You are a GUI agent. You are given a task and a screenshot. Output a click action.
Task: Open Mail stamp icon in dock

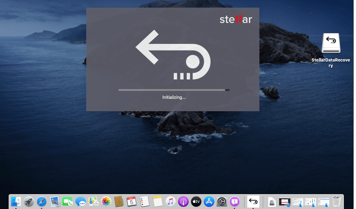pyautogui.click(x=55, y=201)
